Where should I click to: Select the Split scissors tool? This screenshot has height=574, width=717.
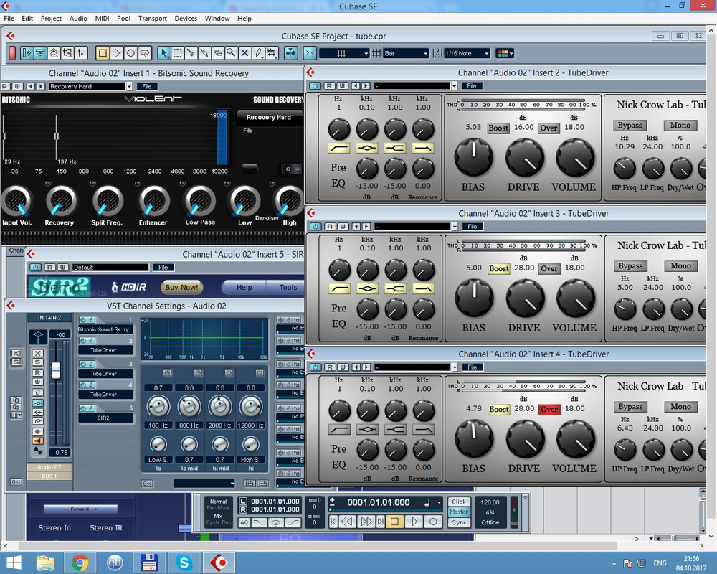pyautogui.click(x=191, y=53)
